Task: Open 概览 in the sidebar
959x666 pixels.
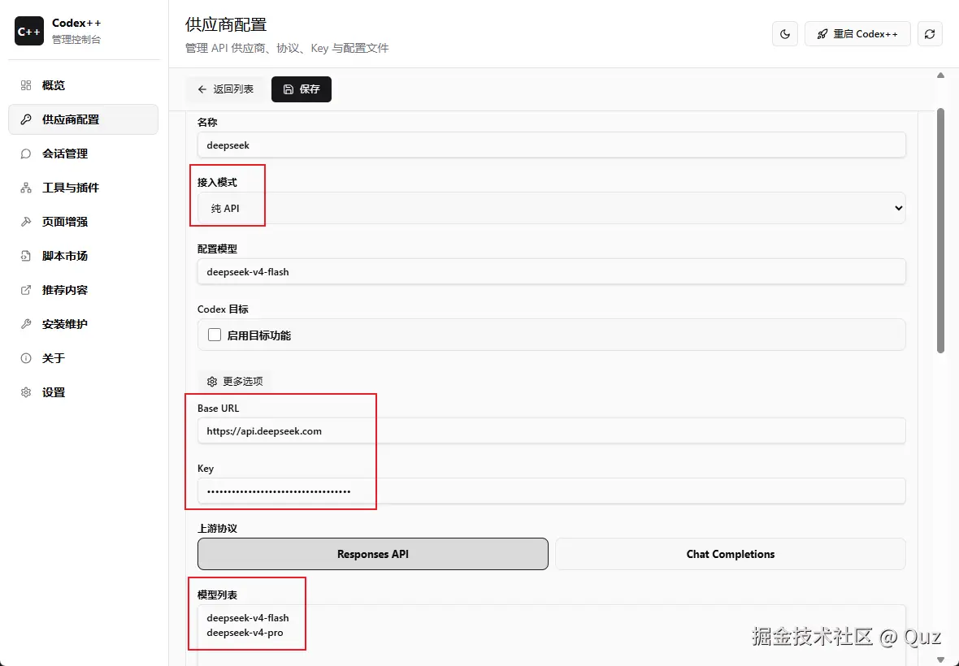Action: 83,85
